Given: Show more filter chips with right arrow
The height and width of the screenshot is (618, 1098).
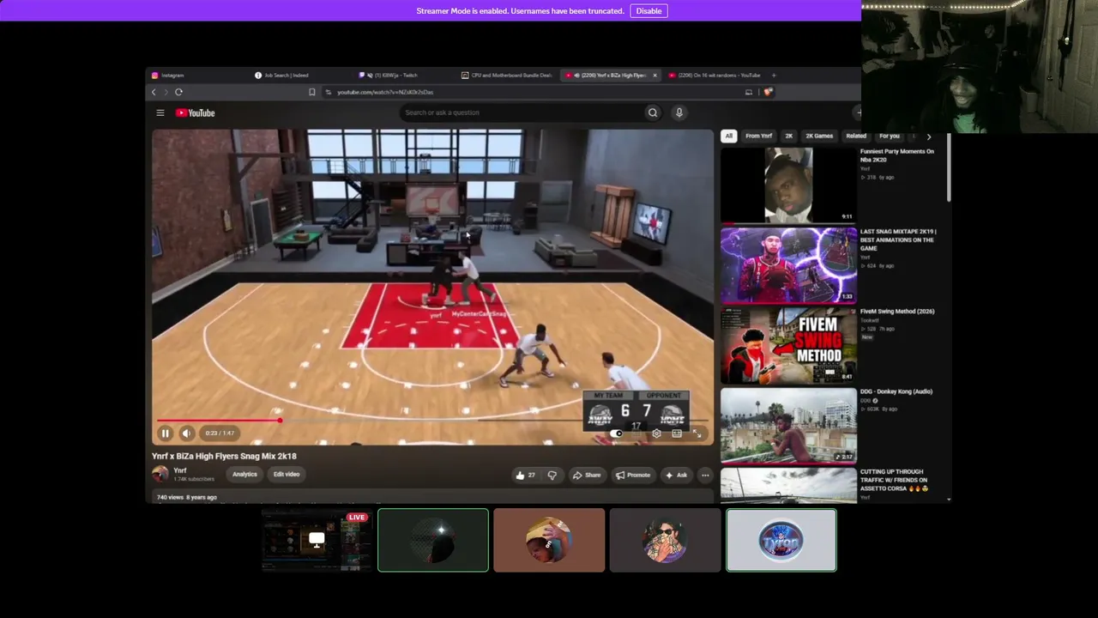Looking at the screenshot, I should tap(928, 136).
